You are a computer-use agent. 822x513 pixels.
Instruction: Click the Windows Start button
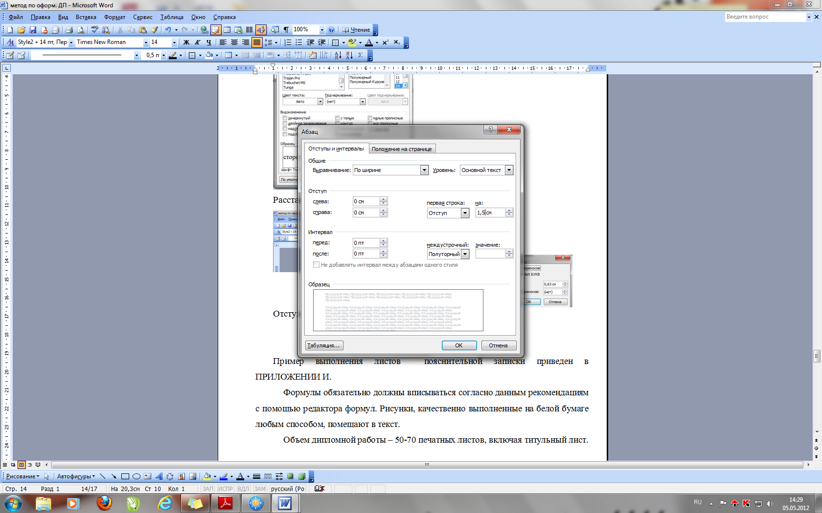pyautogui.click(x=13, y=503)
